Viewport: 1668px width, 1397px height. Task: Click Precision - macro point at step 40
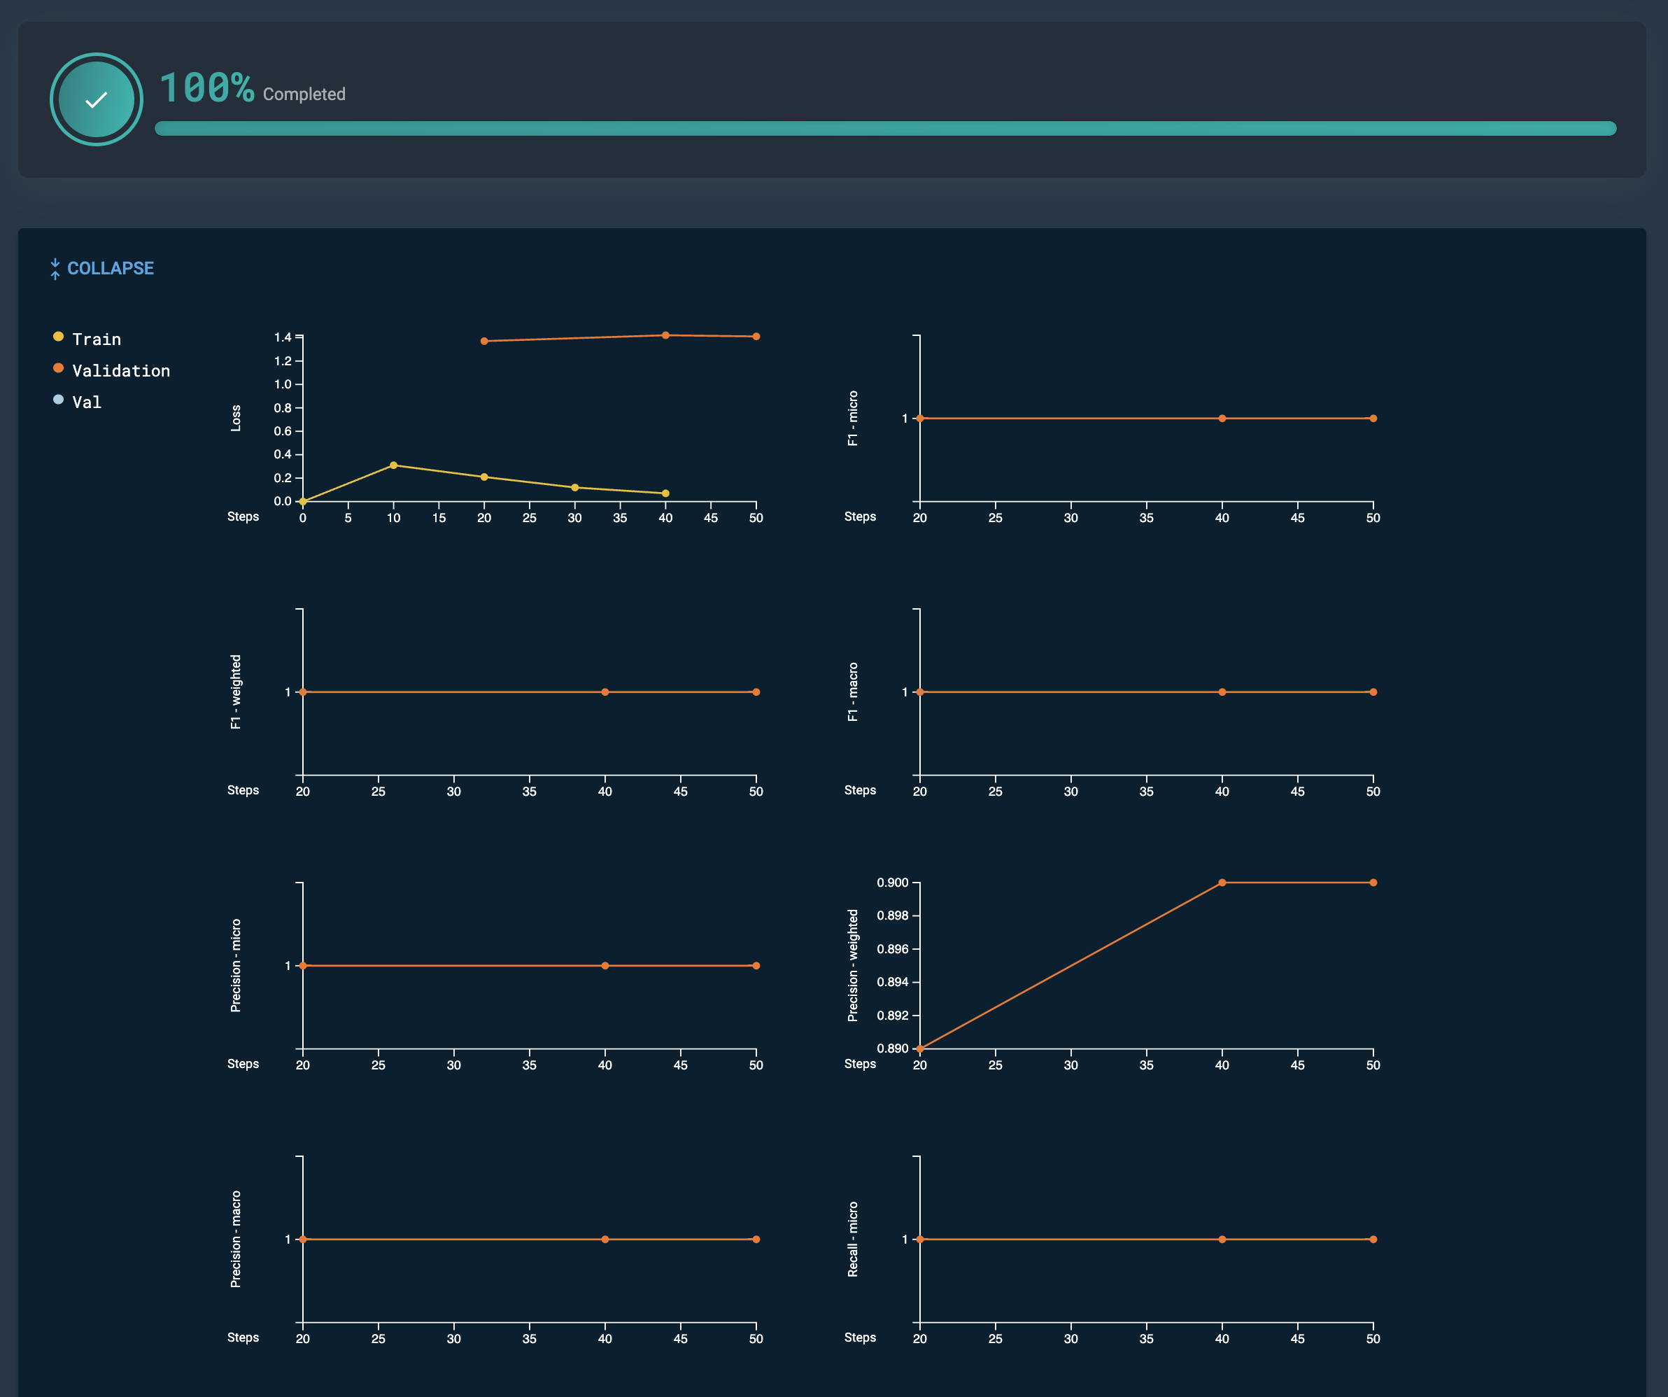tap(605, 1240)
